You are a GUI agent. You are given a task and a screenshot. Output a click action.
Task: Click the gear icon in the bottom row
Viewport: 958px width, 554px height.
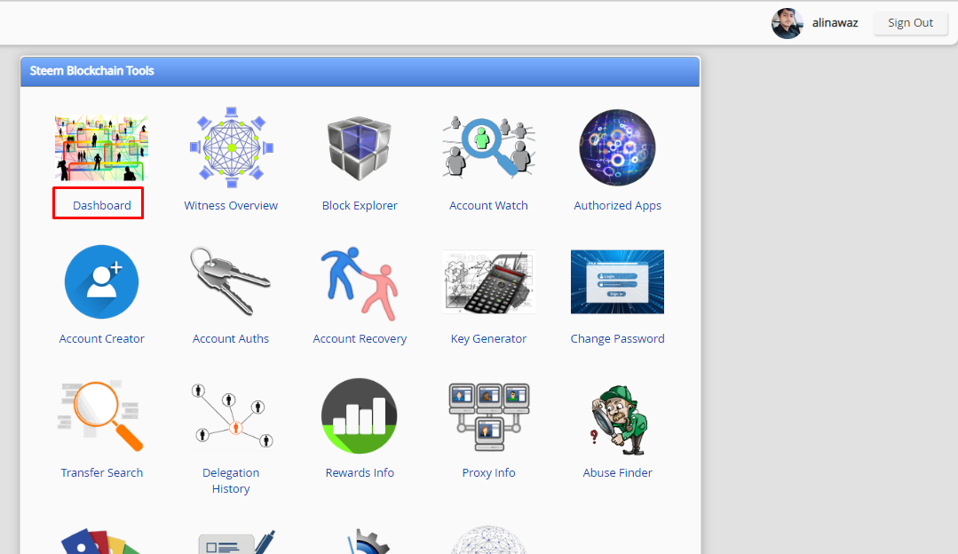point(368,542)
